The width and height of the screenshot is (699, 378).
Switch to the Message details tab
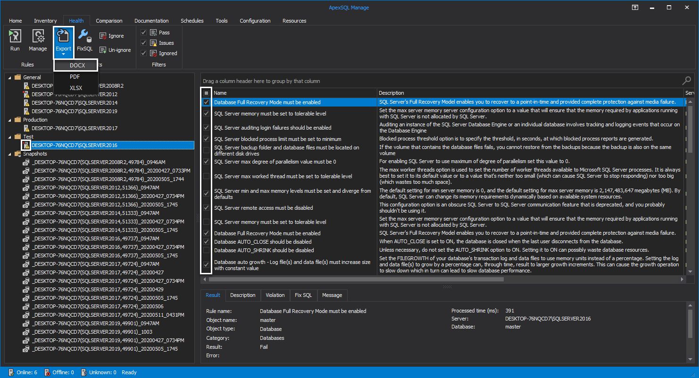[x=332, y=295]
